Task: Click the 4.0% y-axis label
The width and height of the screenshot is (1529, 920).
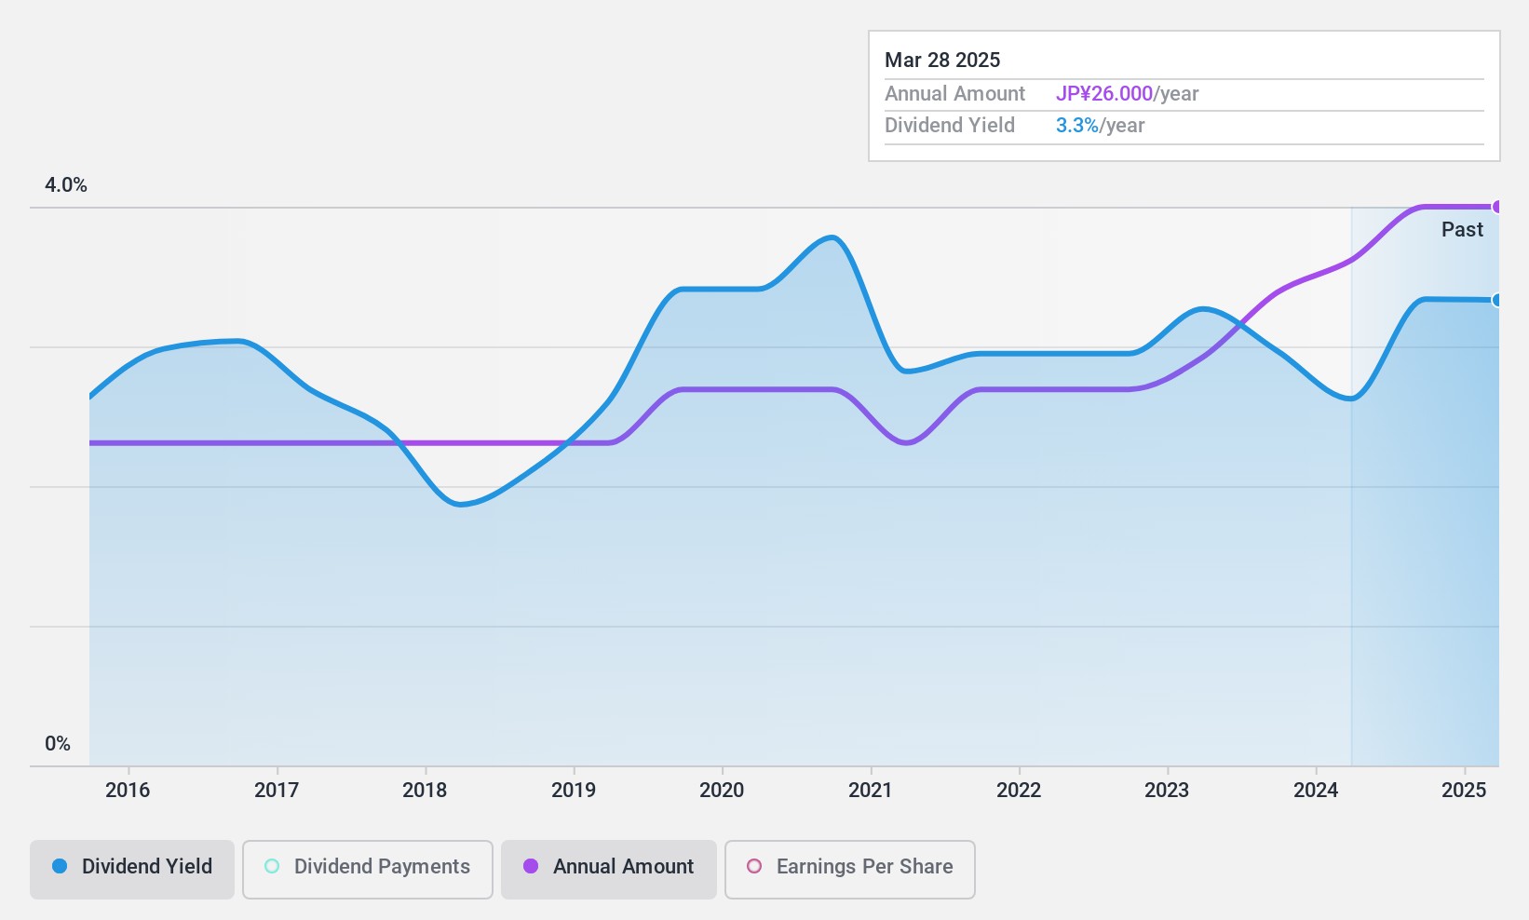Action: click(x=66, y=185)
